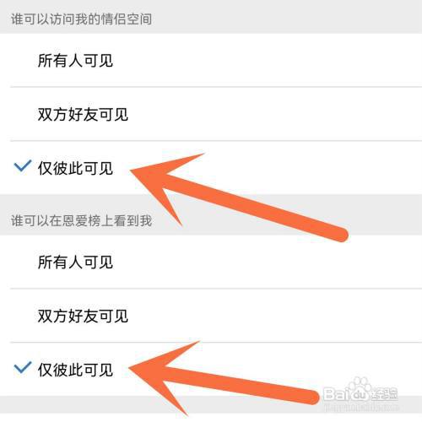This screenshot has height=422, width=422.
Task: Click checkmark beside couple space 仅彼此可见
Action: [x=23, y=166]
